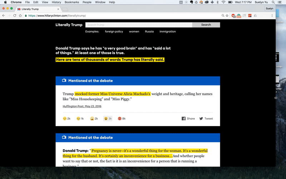Click the shocked-face emoji reaction showing 2k
Viewport: 286px width, 179px height.
(94, 118)
